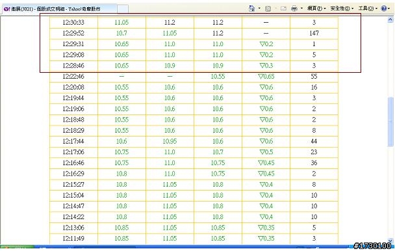
Task: Click bid price 10.6 in the 12:17:44 row
Action: [121, 141]
